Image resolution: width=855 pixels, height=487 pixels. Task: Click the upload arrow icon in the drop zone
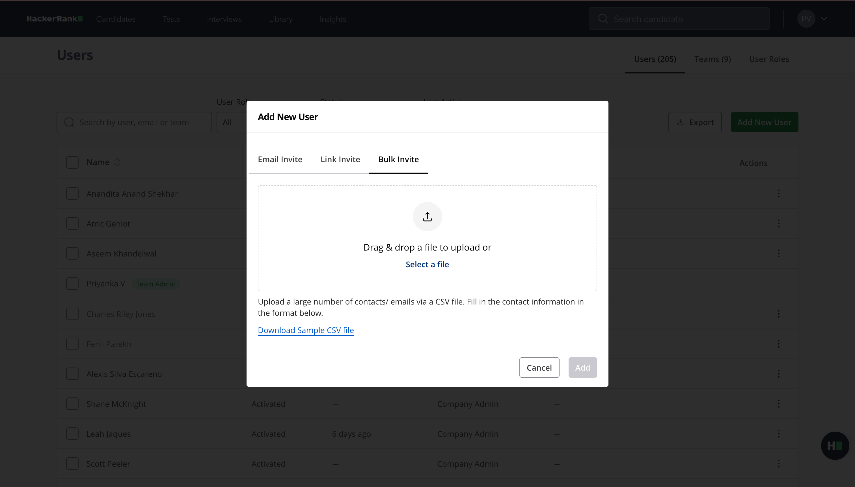point(427,217)
